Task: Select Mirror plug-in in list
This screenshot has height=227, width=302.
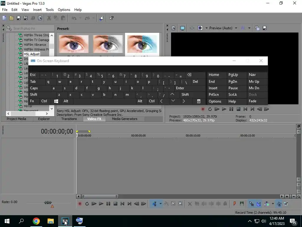Action: click(28, 106)
